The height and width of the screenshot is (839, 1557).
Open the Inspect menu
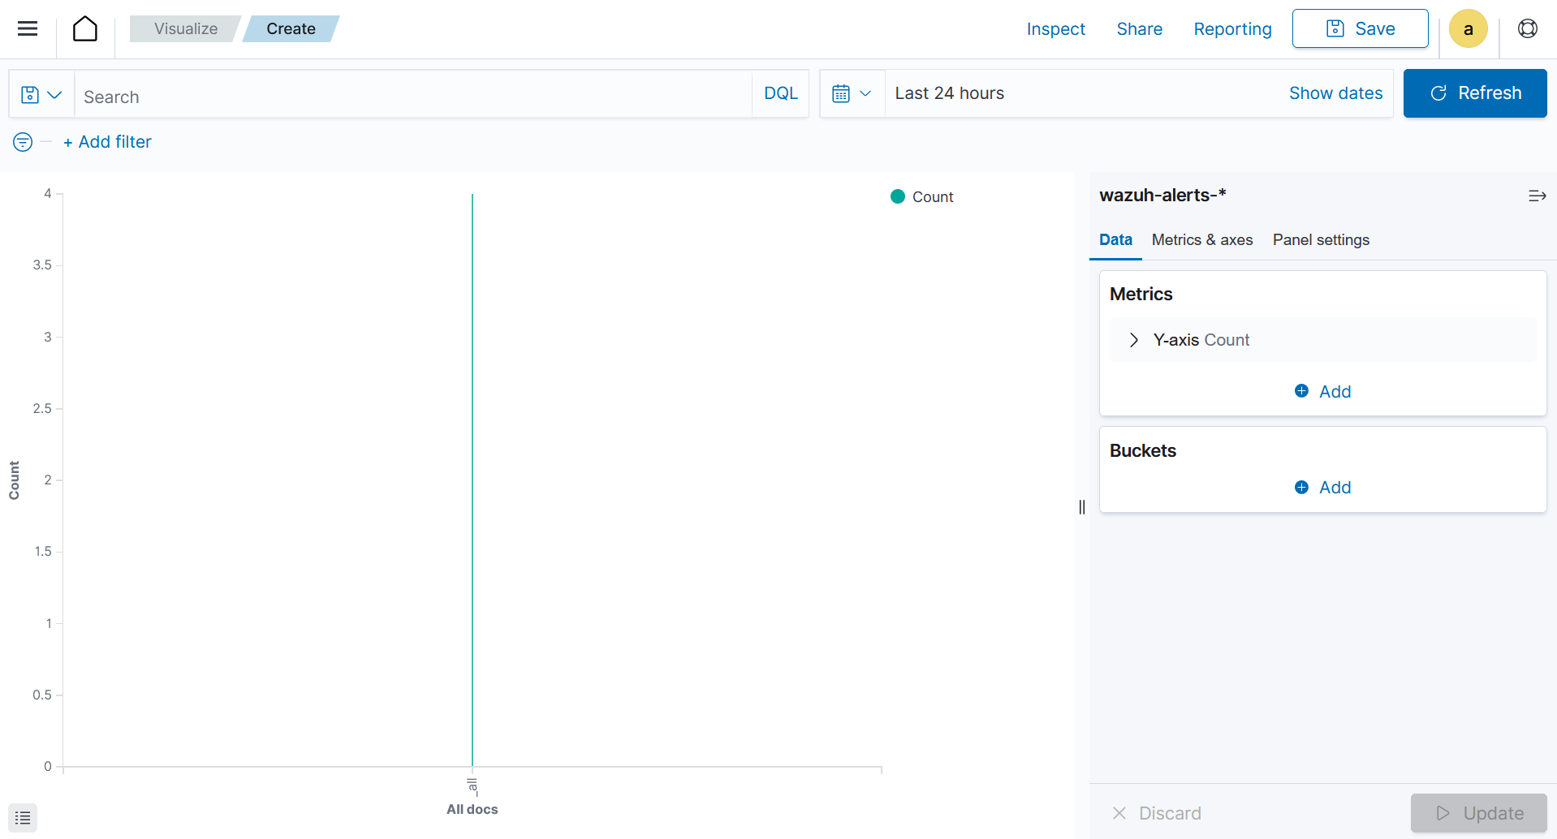pyautogui.click(x=1055, y=29)
